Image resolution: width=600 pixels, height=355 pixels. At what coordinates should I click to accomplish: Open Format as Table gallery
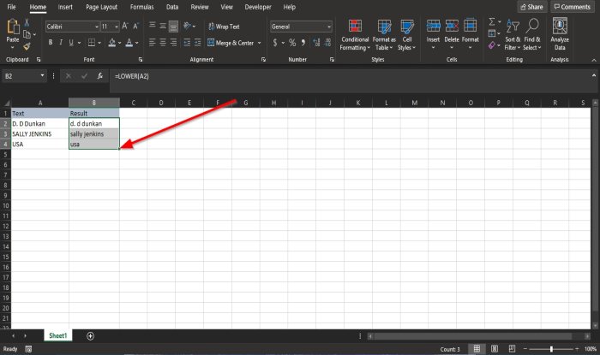[384, 35]
